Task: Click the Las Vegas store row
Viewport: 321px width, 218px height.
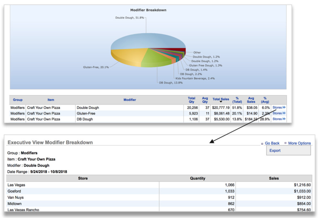Action: click(x=159, y=185)
